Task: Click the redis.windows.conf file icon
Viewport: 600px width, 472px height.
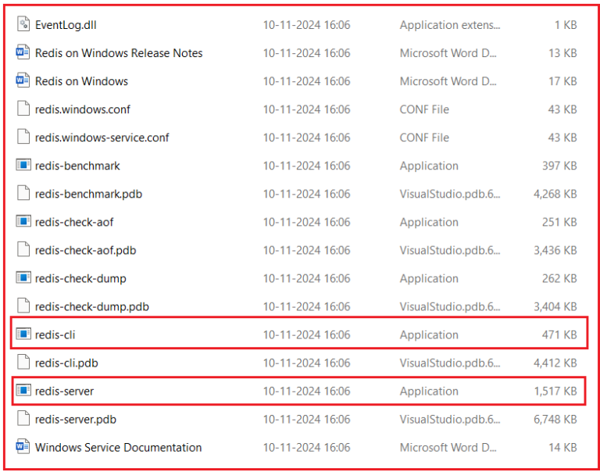Action: [x=23, y=109]
